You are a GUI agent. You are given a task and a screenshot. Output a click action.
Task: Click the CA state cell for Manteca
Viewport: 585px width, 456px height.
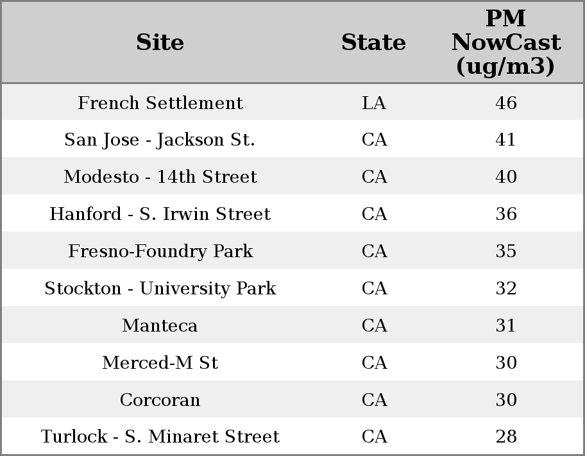374,326
